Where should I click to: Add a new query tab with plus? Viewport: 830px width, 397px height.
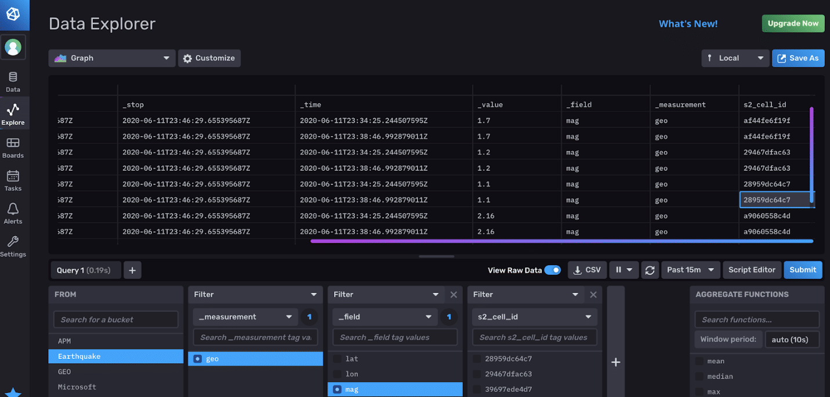coord(132,270)
